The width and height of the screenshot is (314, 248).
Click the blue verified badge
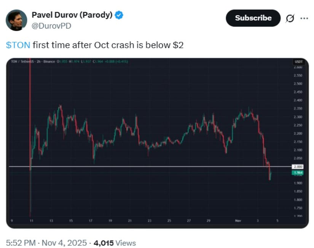pyautogui.click(x=119, y=15)
